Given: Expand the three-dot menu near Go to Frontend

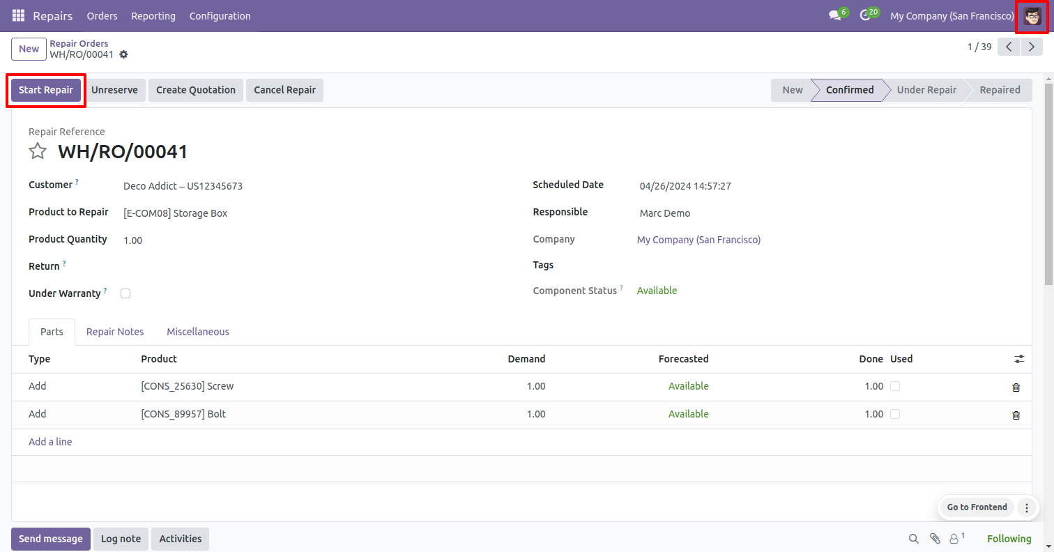Looking at the screenshot, I should 1027,507.
